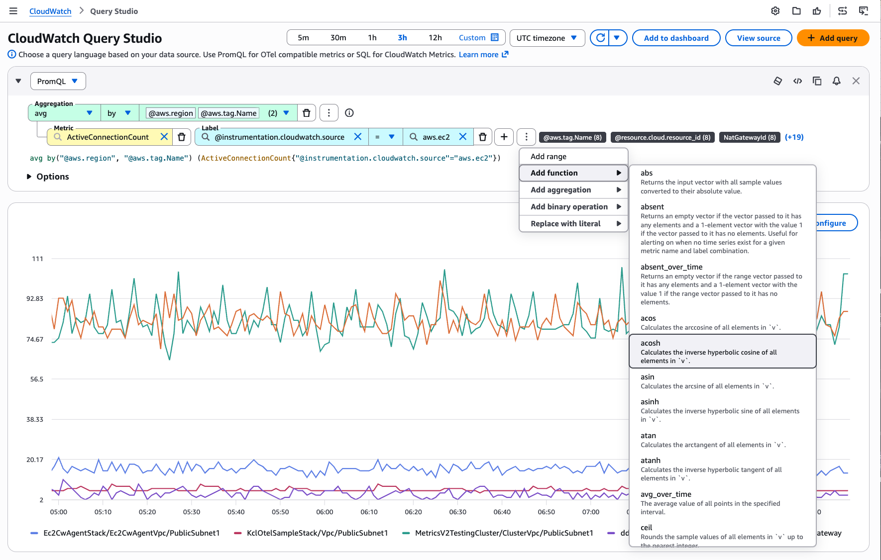Choose the avg_over_time function
The width and height of the screenshot is (881, 560).
tap(722, 503)
